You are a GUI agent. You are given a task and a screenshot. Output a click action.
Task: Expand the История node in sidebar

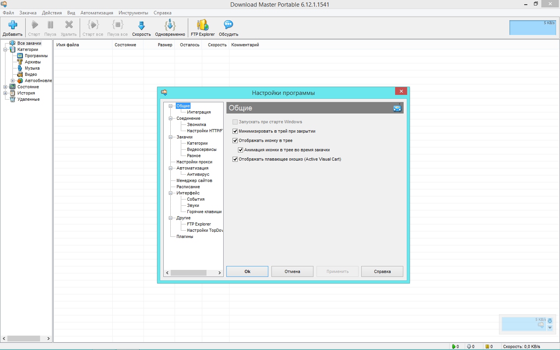point(5,93)
